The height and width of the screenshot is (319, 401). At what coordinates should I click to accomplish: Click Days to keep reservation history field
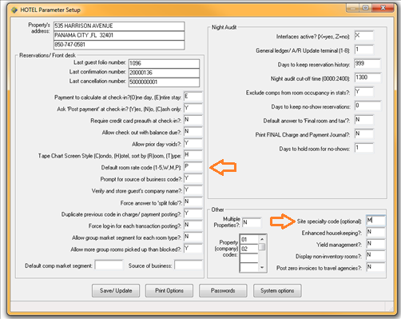click(367, 64)
